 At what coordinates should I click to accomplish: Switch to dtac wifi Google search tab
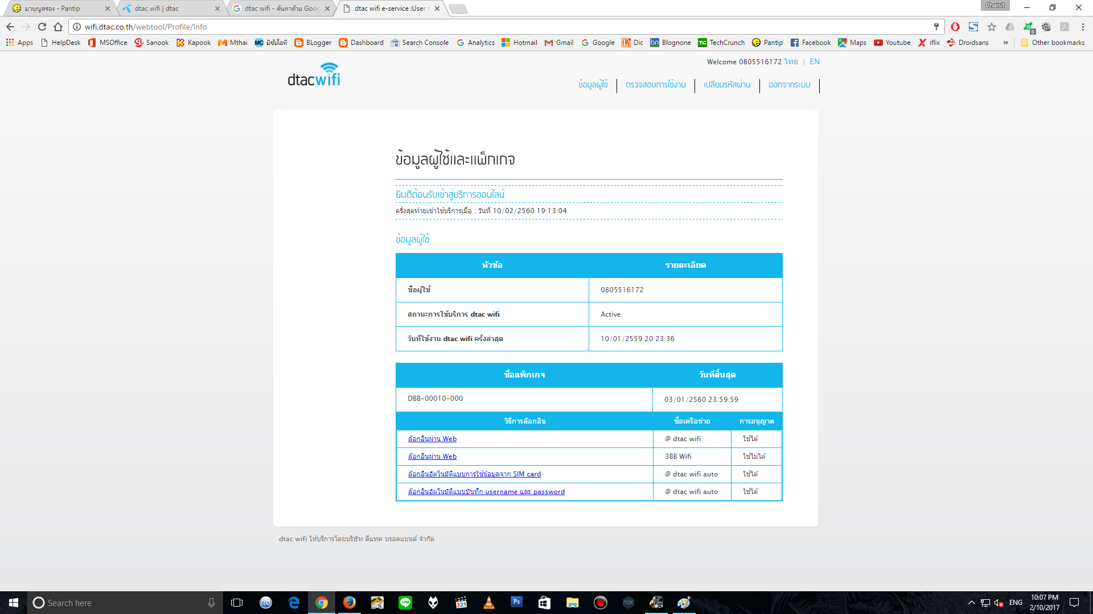279,9
